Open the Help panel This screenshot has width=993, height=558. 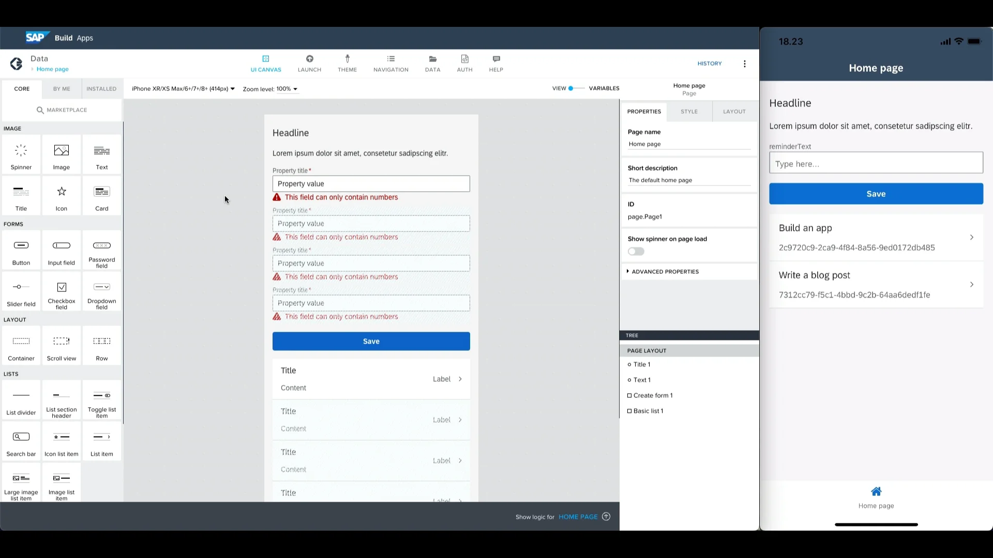pyautogui.click(x=495, y=63)
